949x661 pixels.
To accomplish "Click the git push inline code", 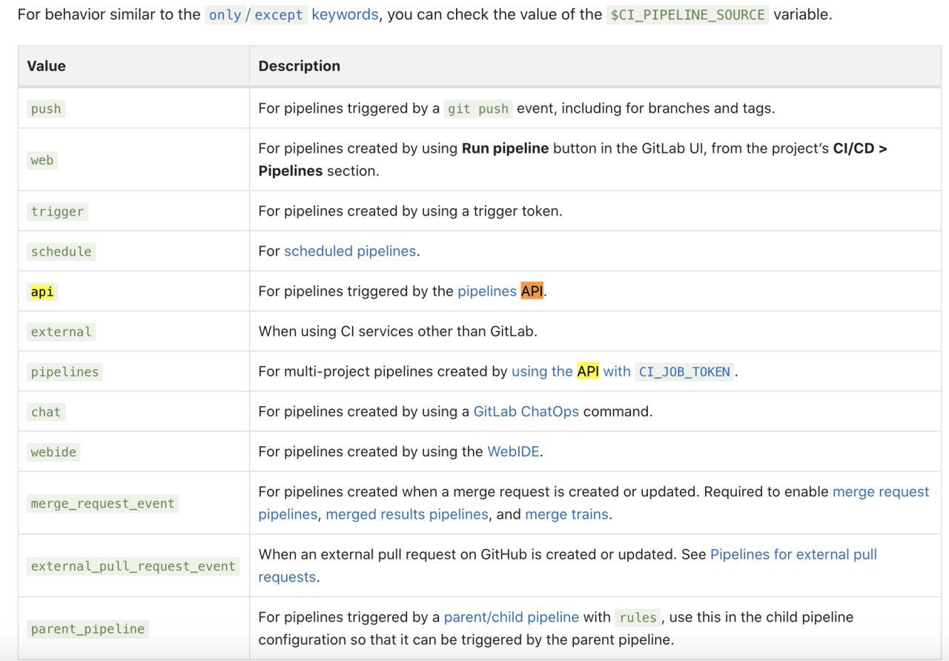I will pos(478,109).
